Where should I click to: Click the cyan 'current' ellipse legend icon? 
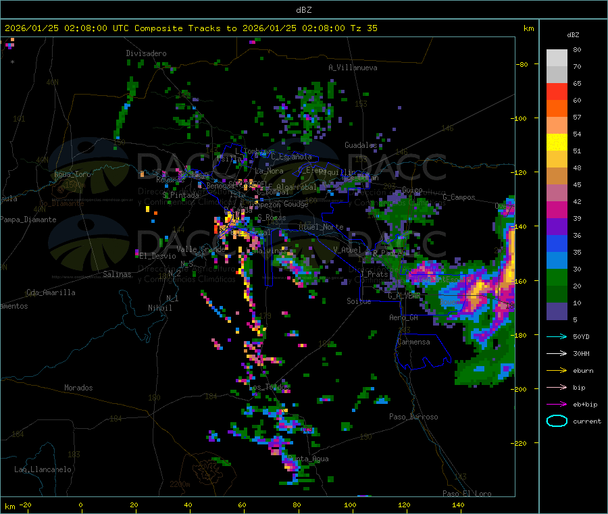557,421
